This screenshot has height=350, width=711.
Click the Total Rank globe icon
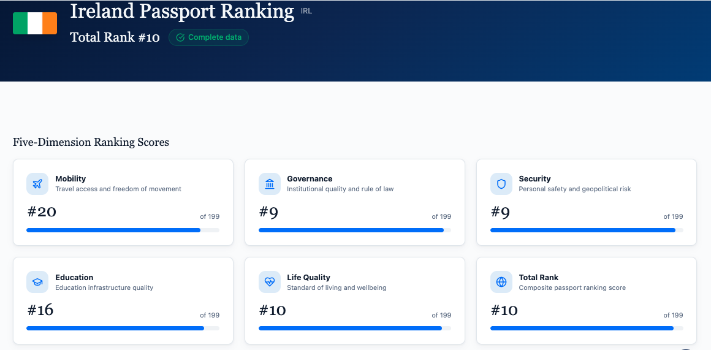[x=501, y=282]
